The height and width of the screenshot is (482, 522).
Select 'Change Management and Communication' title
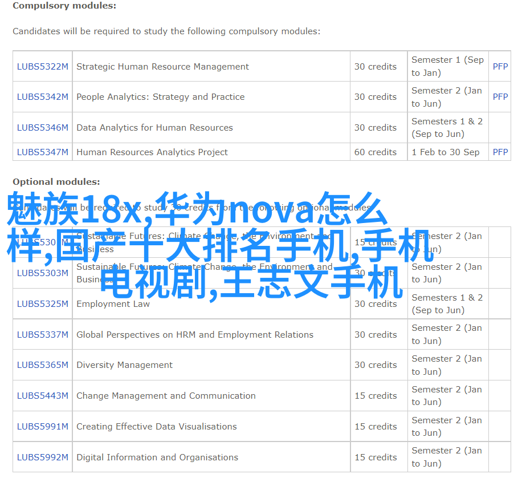166,396
